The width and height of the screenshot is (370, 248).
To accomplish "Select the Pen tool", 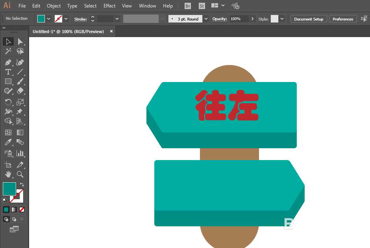I will coord(8,62).
